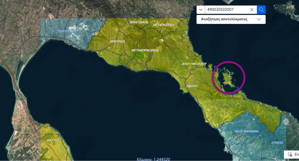Click the ΑΦΥΤΟΥ area label
Viewport: 299px width, 161px height.
53,140
